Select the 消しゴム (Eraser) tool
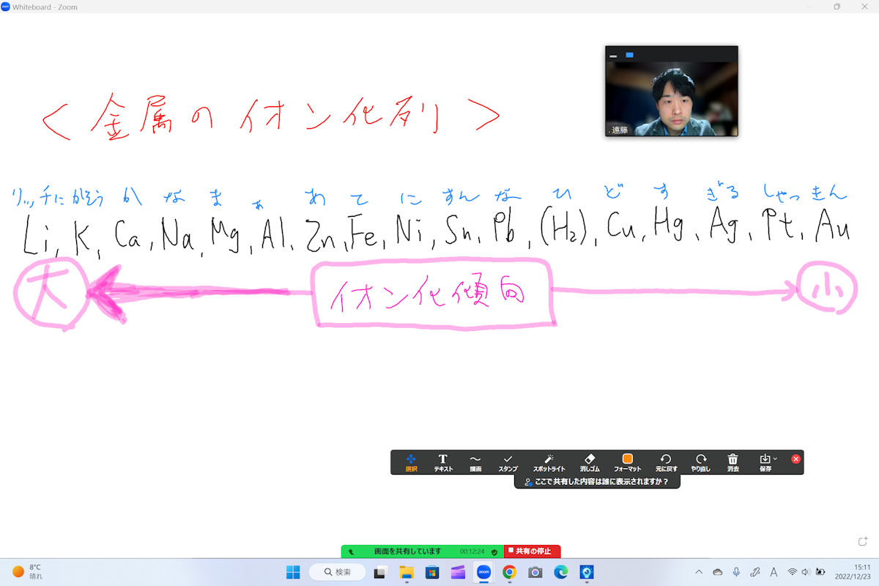Screen dimensions: 879x586 pyautogui.click(x=590, y=461)
